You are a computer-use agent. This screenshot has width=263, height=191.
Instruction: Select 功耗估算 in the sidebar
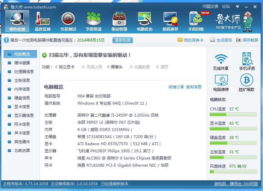point(20,151)
